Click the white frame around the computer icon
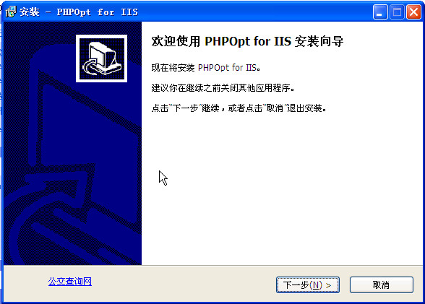The height and width of the screenshot is (304, 425). (x=102, y=36)
